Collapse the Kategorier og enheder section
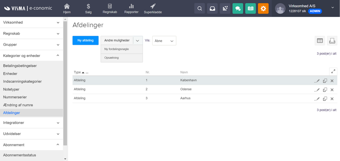 [x=31, y=56]
